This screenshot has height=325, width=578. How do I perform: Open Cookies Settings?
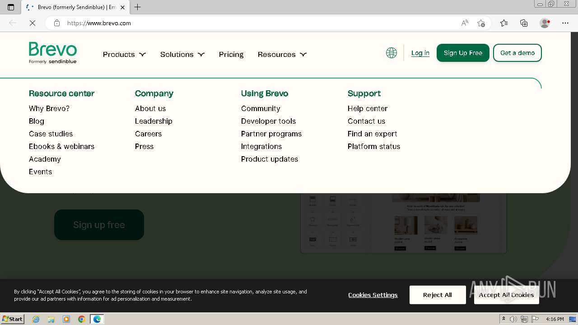[x=373, y=295]
